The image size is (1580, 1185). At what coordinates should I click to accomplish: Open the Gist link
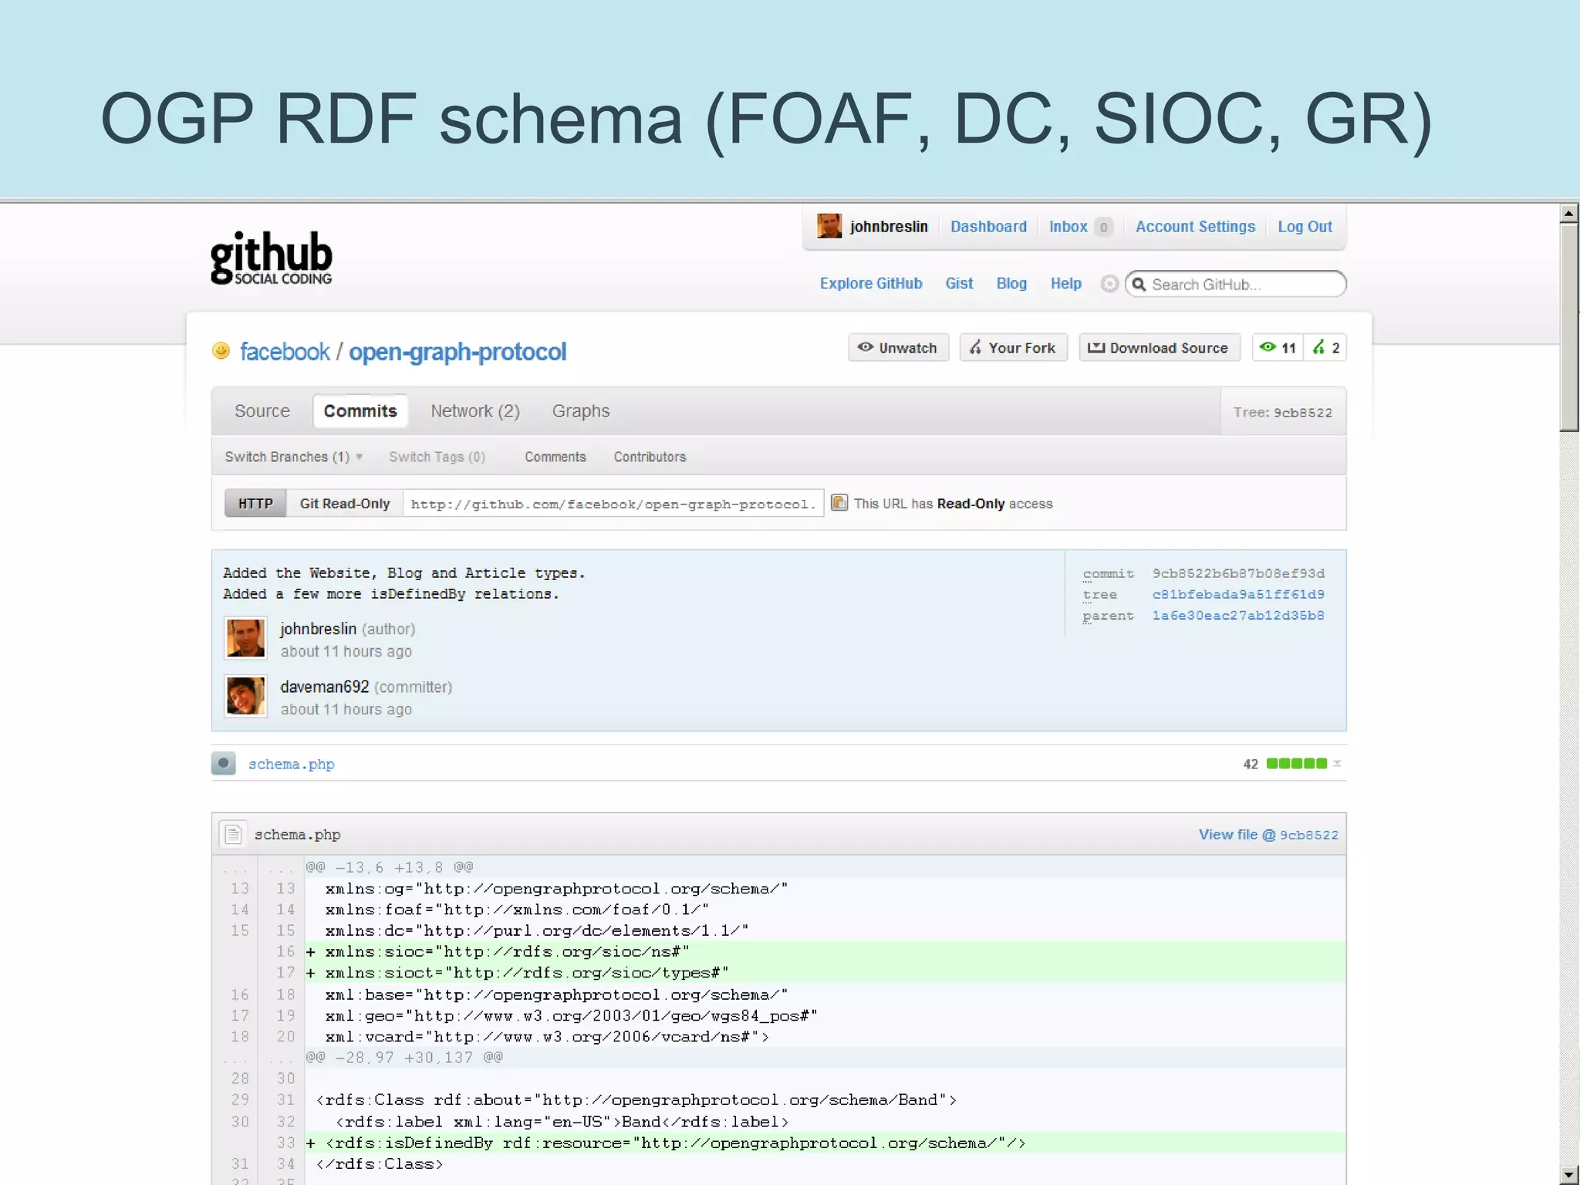pyautogui.click(x=959, y=283)
